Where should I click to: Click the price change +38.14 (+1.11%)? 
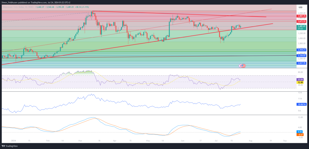[82, 7]
